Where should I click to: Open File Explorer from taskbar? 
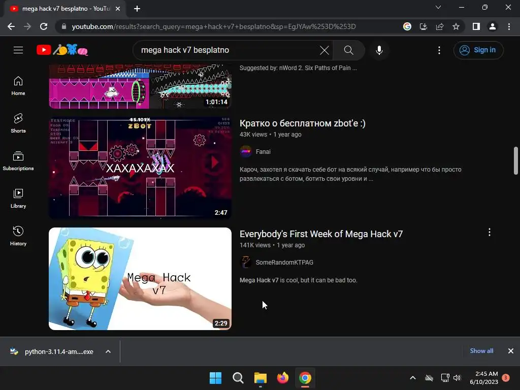[261, 378]
